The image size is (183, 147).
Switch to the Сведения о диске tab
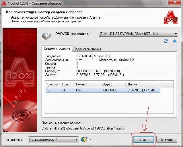click(x=57, y=48)
